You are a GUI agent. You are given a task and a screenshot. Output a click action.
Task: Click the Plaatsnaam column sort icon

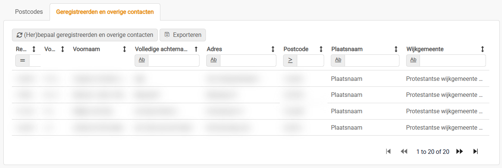pyautogui.click(x=396, y=49)
